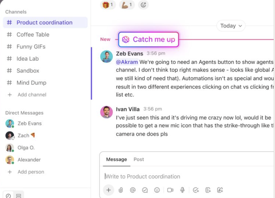Select the clock recent view toggle
The height and width of the screenshot is (198, 275).
9,196
